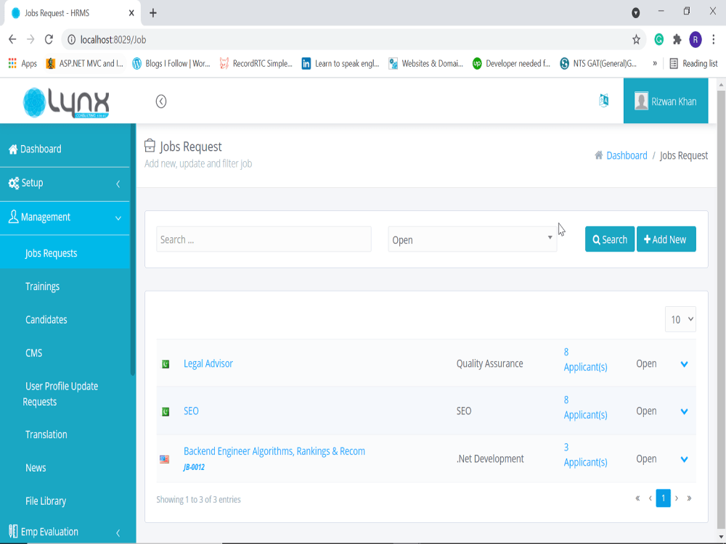Open User Profile Update Requests
Image resolution: width=726 pixels, height=544 pixels.
(61, 394)
